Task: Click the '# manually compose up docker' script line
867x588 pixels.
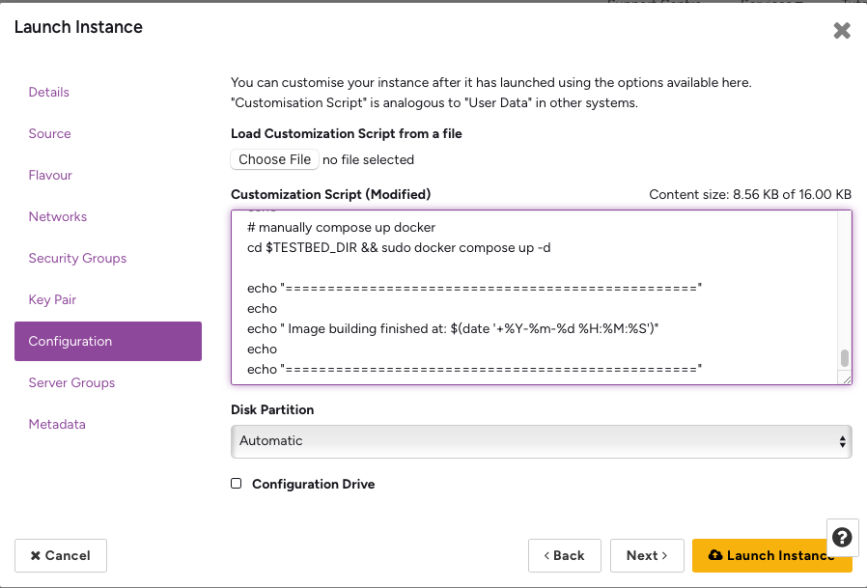Action: (341, 227)
